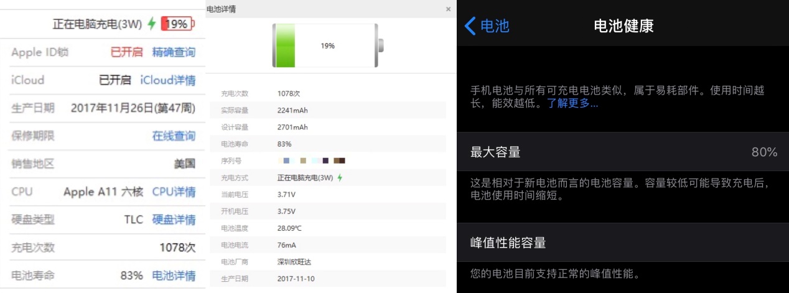Click the red 19% battery indicator icon
This screenshot has width=789, height=293.
coord(178,24)
